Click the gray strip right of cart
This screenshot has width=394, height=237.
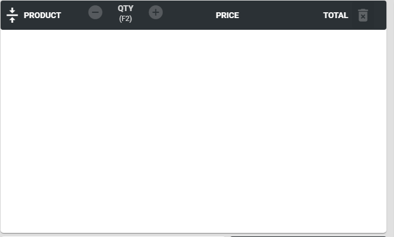pos(390,118)
